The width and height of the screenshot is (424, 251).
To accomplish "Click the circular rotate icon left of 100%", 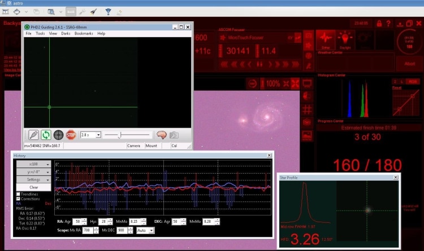I will pyautogui.click(x=252, y=83).
